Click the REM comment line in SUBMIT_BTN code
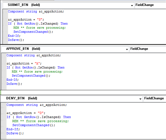Screen dimensions: 166x140 click(40, 28)
